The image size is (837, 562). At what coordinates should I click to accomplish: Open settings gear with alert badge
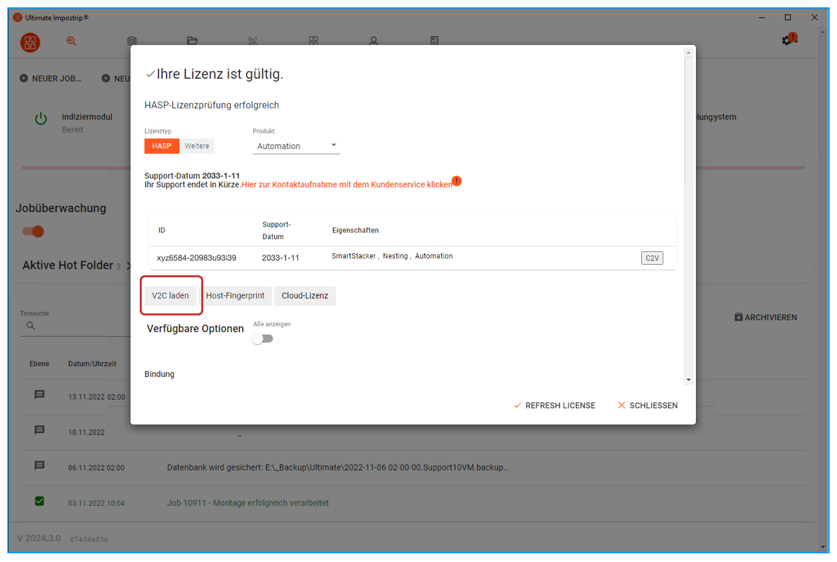[789, 41]
